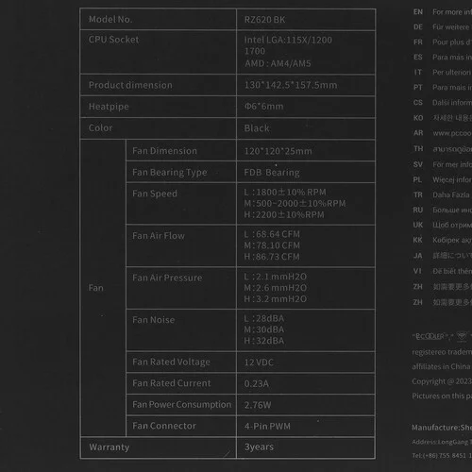Screen dimensions: 472x472
Task: Click the CPU Socket row label
Action: (113, 40)
